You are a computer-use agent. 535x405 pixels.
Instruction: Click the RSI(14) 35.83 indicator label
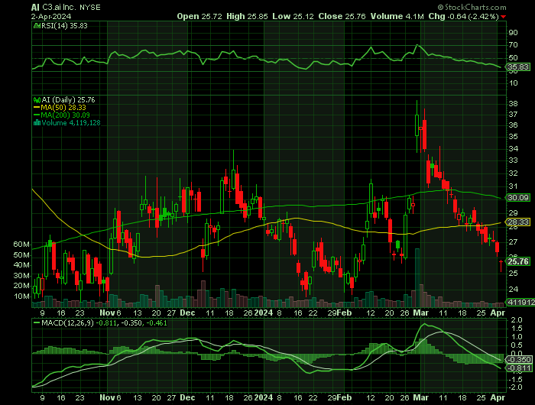click(x=64, y=25)
